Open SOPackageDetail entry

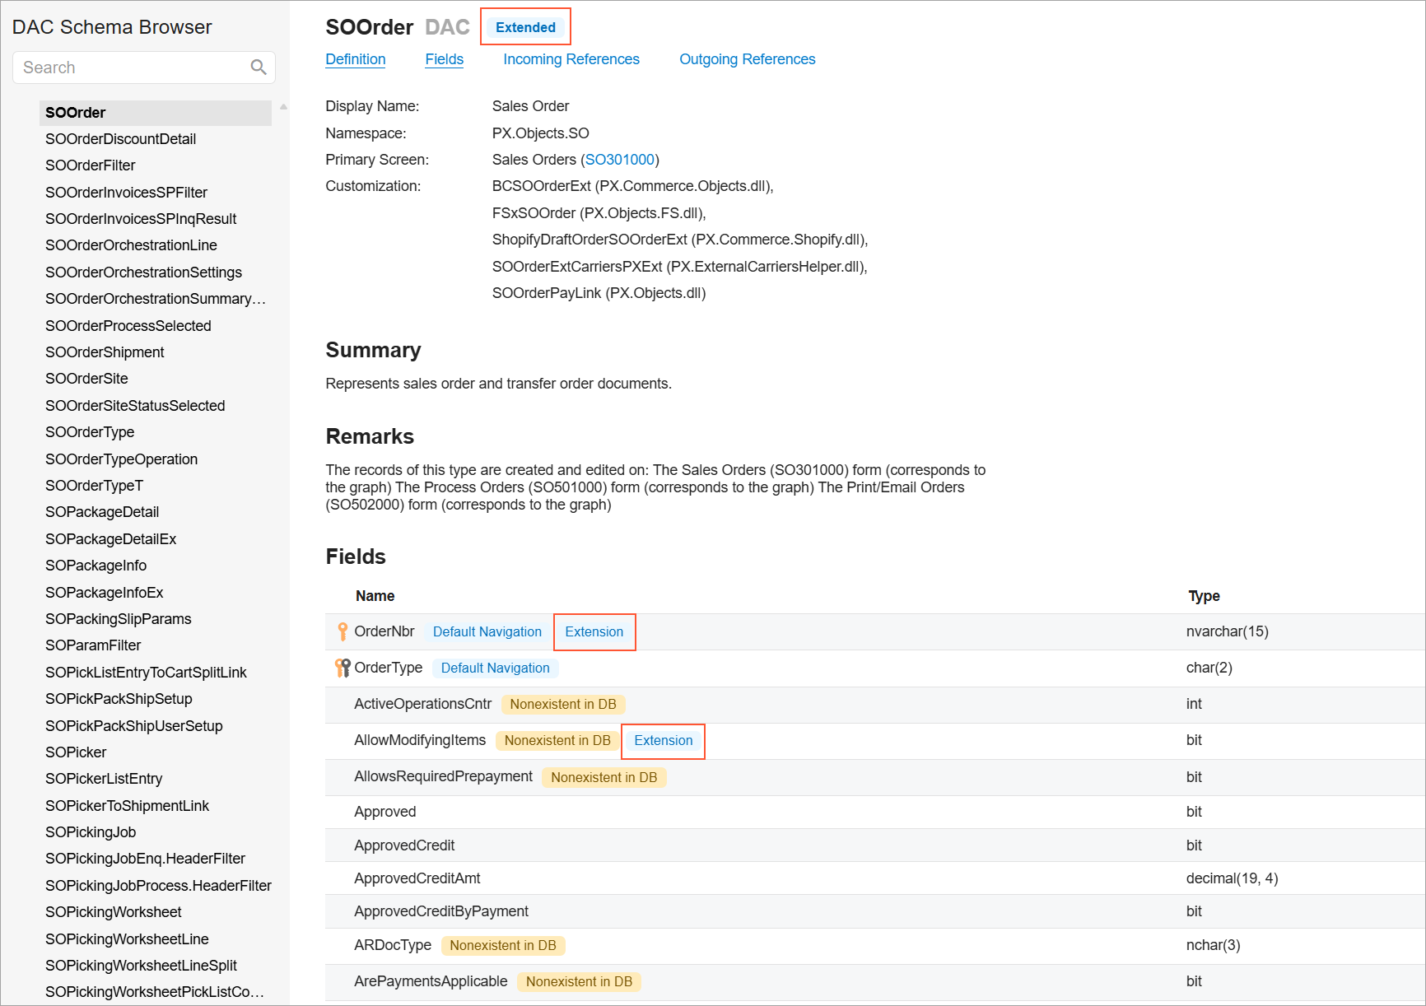coord(102,512)
